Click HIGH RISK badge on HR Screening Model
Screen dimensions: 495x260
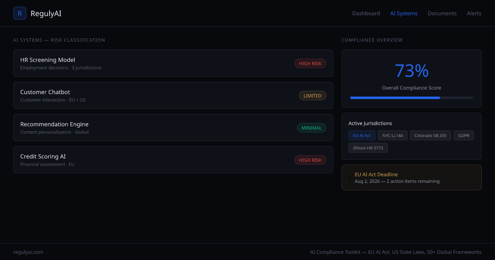[310, 64]
